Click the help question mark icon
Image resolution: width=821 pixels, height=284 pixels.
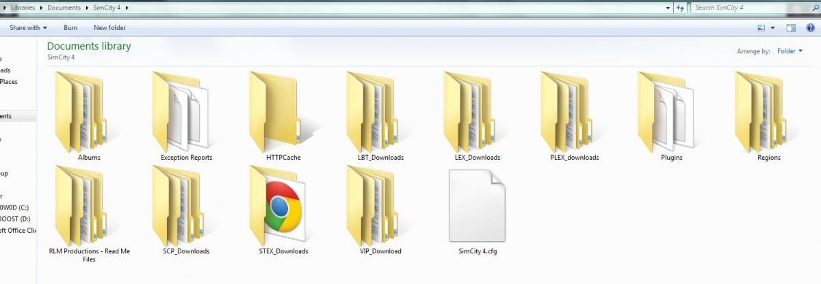(x=810, y=28)
